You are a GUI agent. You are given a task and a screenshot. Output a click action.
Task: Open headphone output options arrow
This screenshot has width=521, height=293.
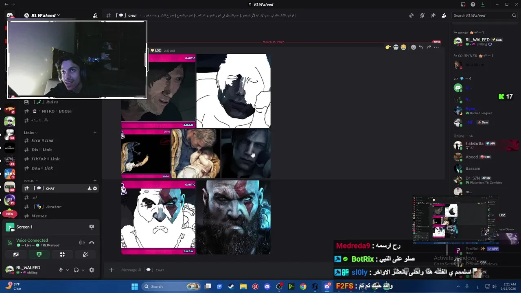[x=83, y=270]
